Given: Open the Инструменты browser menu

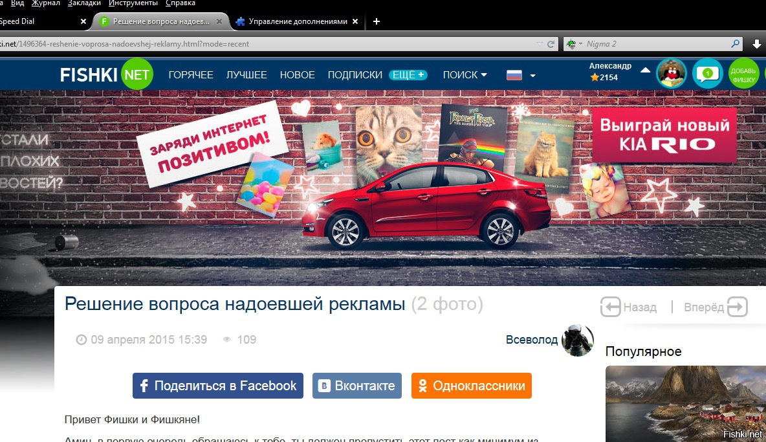Looking at the screenshot, I should 133,3.
